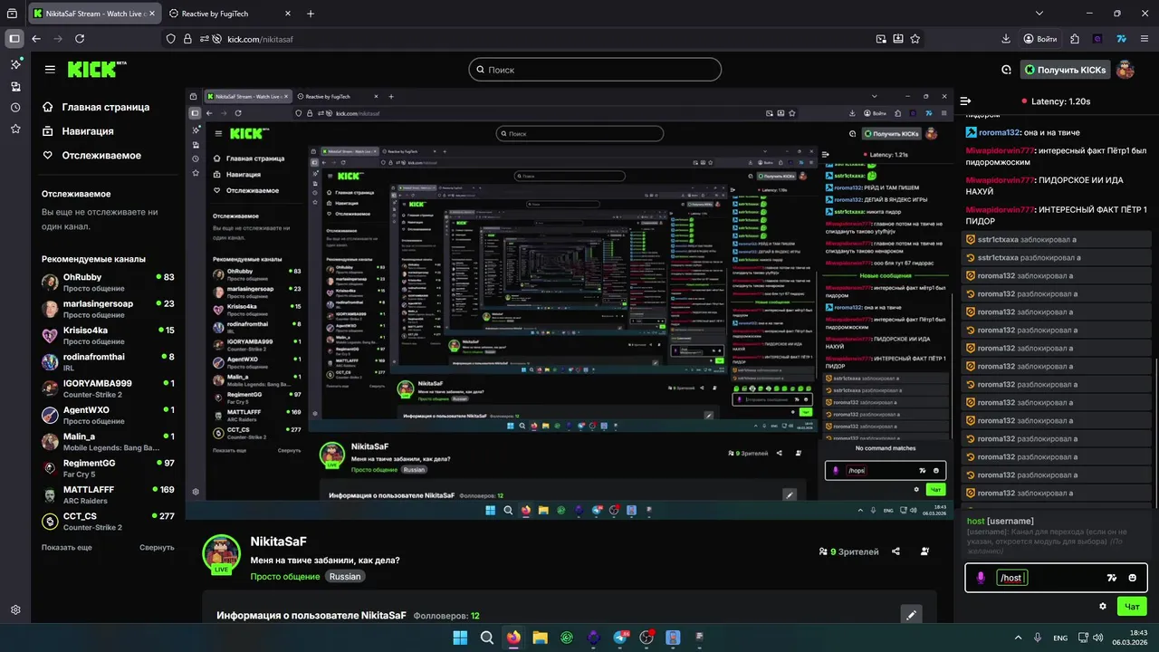The height and width of the screenshot is (652, 1159).
Task: Expand list with Показать еще
Action: (x=67, y=548)
